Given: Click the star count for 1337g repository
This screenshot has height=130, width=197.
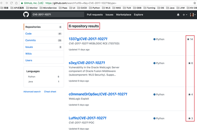Looking at the screenshot, I should [190, 39].
